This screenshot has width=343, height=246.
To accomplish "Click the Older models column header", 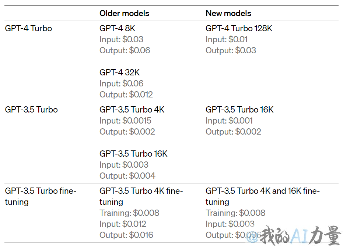I will [124, 13].
